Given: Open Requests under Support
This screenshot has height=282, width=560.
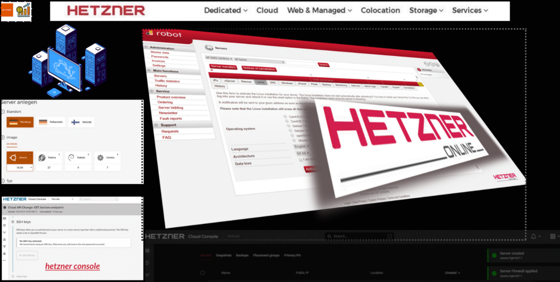Looking at the screenshot, I should [170, 131].
